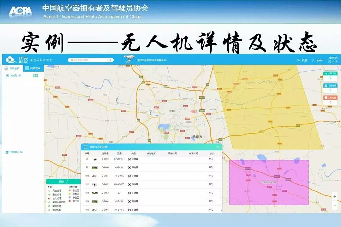Click the 徐州市 city label on map
Screen dimensions: 341x227
click(197, 137)
